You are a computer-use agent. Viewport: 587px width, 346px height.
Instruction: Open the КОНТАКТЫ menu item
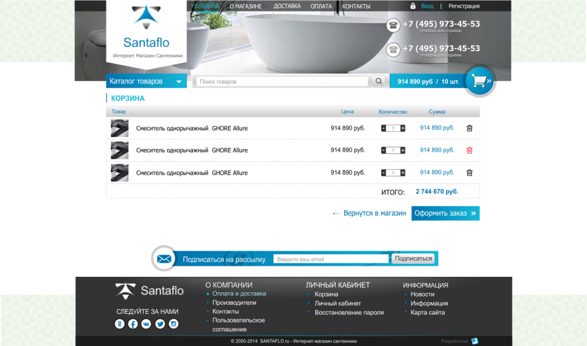[356, 6]
